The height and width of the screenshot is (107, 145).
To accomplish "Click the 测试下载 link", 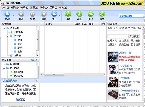I will pos(20,100).
